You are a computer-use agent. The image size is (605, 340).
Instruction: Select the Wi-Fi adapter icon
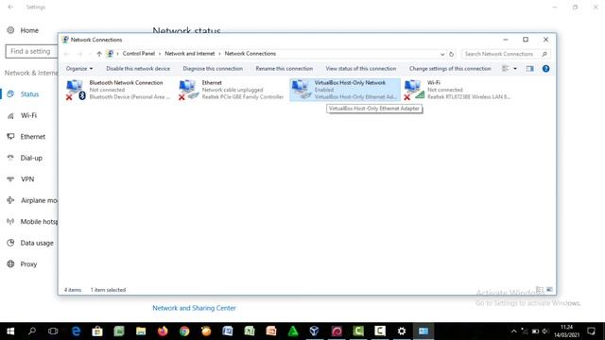[414, 90]
